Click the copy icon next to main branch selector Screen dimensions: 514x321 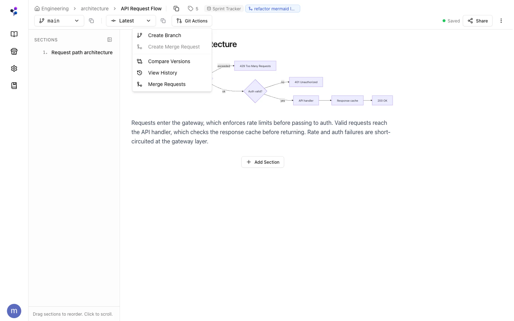click(91, 21)
